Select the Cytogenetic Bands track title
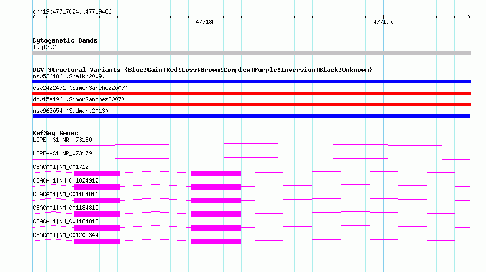This screenshot has width=486, height=272. [x=65, y=40]
